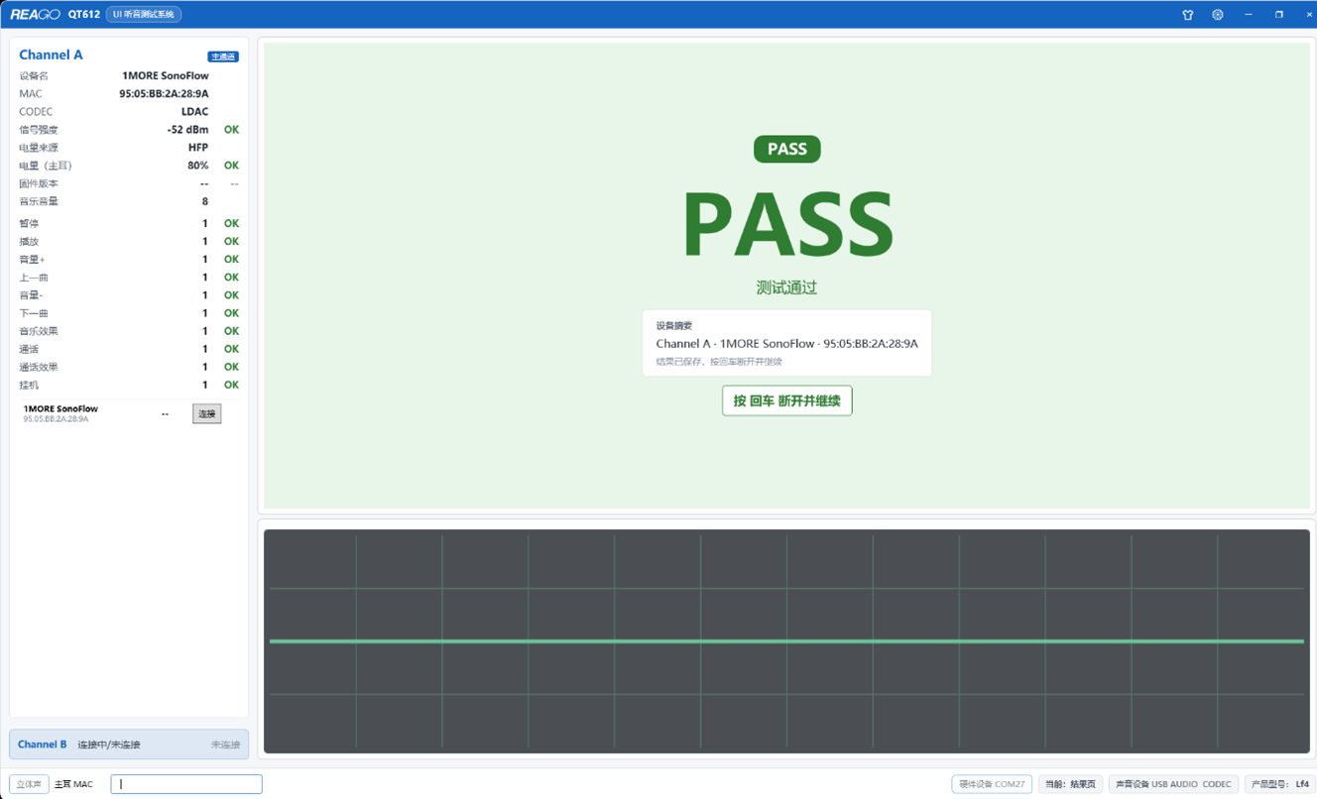Viewport: 1317px width, 799px height.
Task: Click the CODEC value LDAC
Action: (194, 111)
